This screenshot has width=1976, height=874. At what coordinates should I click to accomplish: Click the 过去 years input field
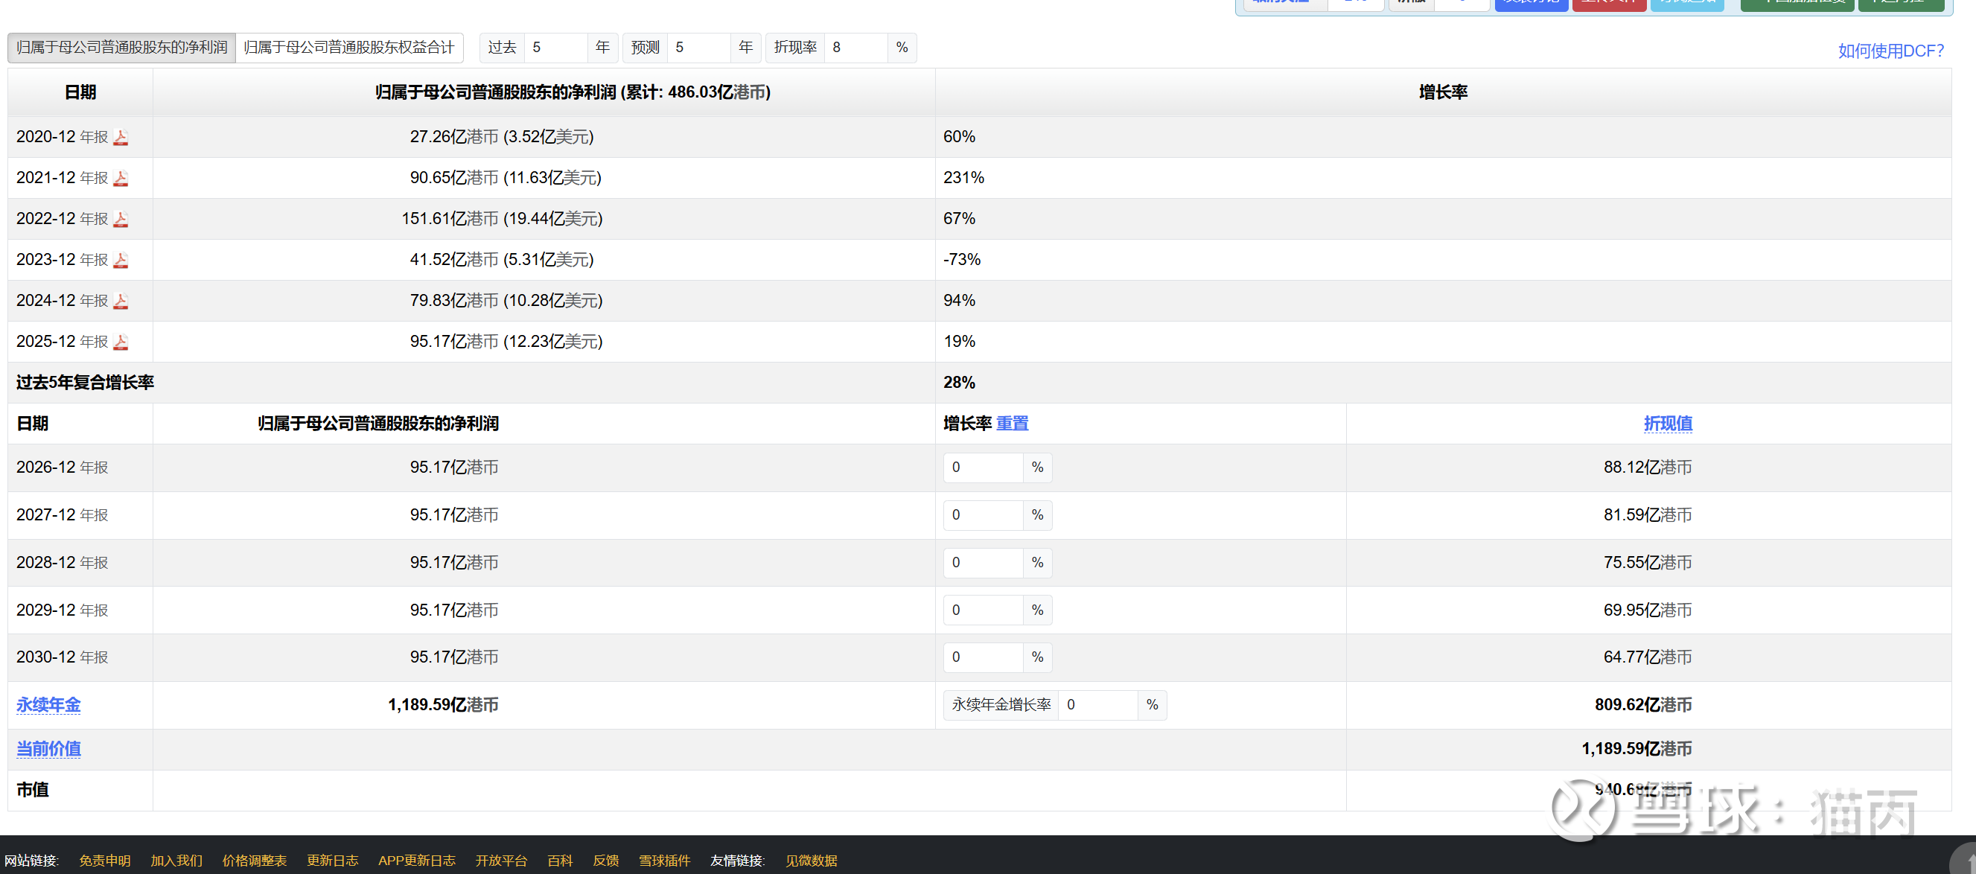555,48
